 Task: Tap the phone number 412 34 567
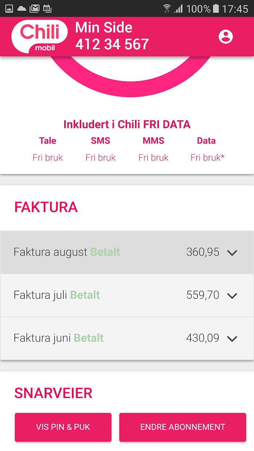(x=112, y=44)
